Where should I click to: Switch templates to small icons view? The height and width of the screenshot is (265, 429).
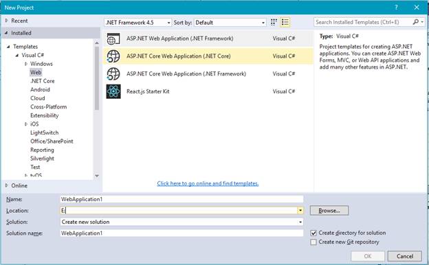[x=274, y=23]
